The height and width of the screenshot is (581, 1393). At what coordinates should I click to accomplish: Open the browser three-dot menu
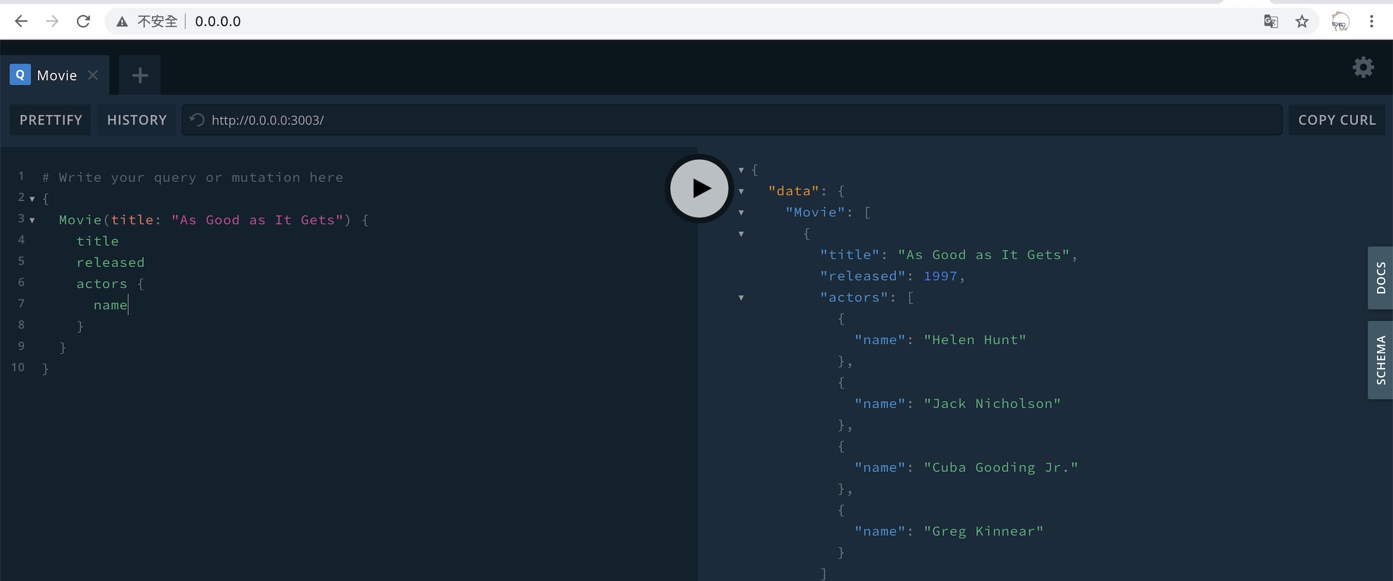coord(1372,21)
